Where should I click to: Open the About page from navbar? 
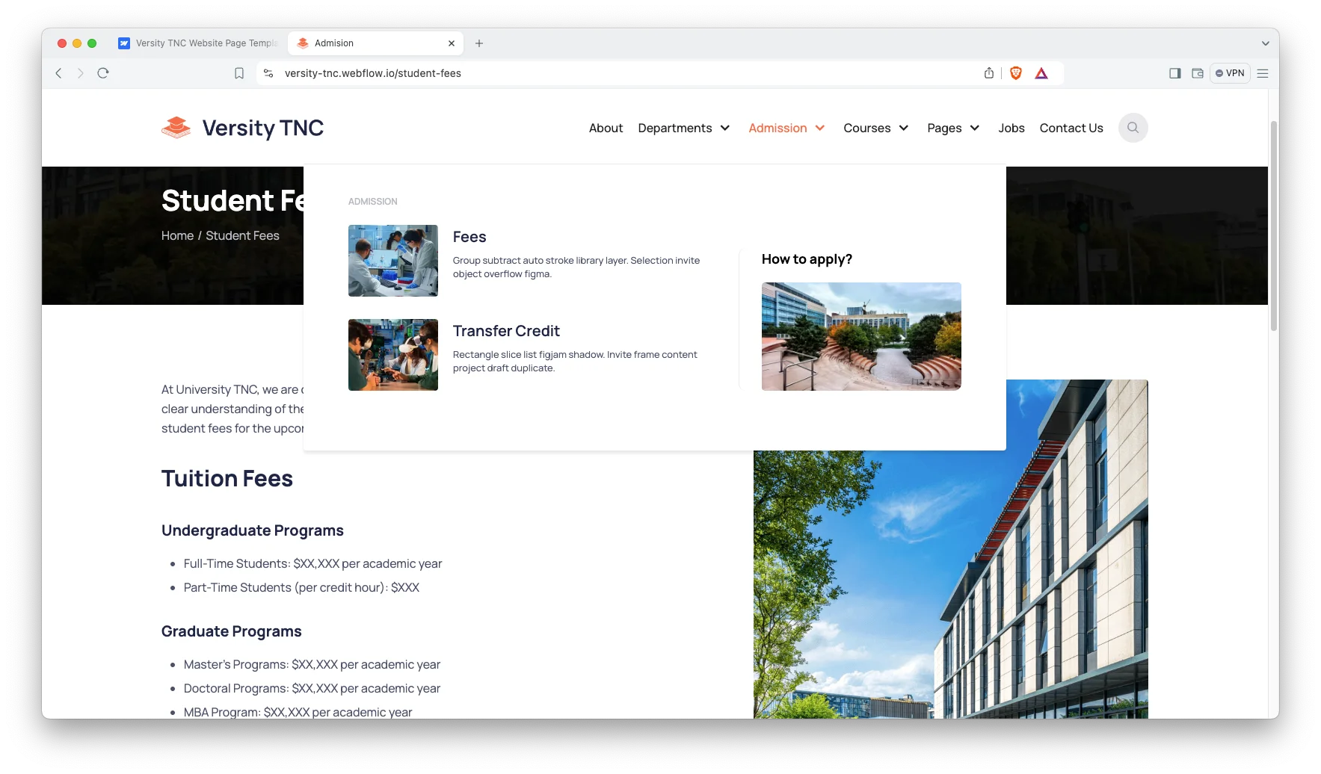tap(606, 129)
